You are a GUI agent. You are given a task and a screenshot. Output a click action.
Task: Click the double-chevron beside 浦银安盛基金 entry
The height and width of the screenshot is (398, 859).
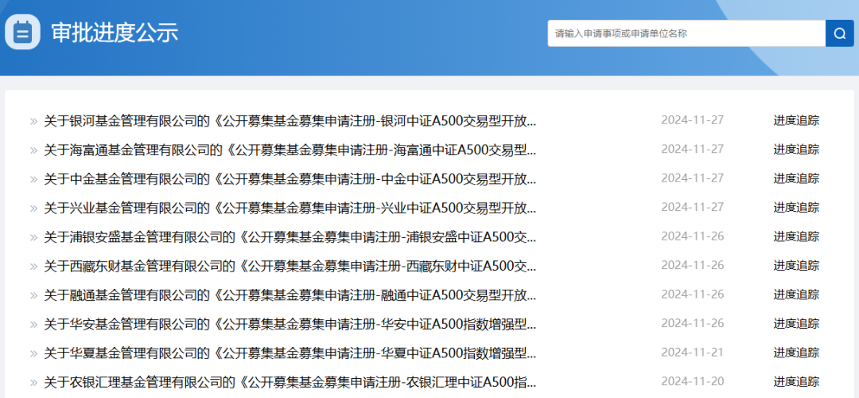pos(33,237)
